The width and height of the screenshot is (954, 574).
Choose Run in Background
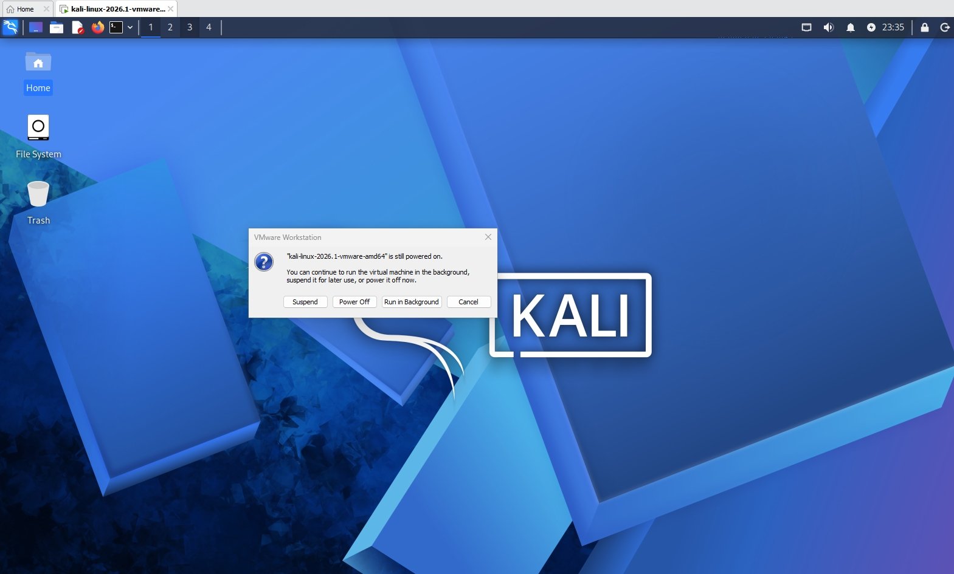[x=412, y=302]
